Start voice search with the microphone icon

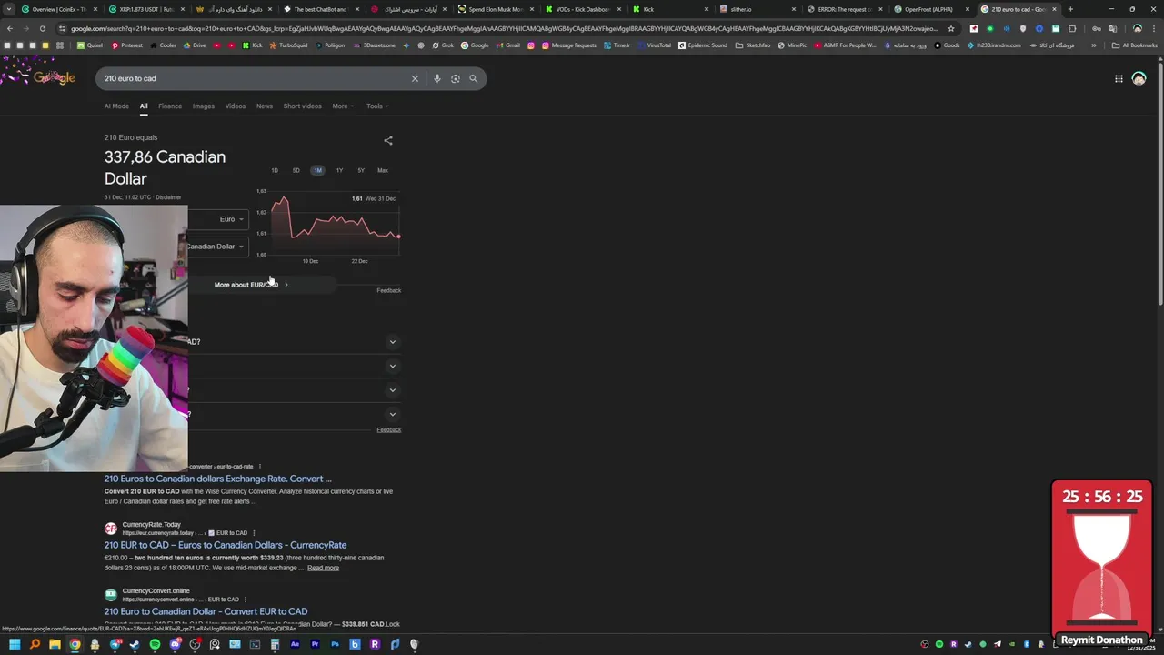[x=437, y=78]
